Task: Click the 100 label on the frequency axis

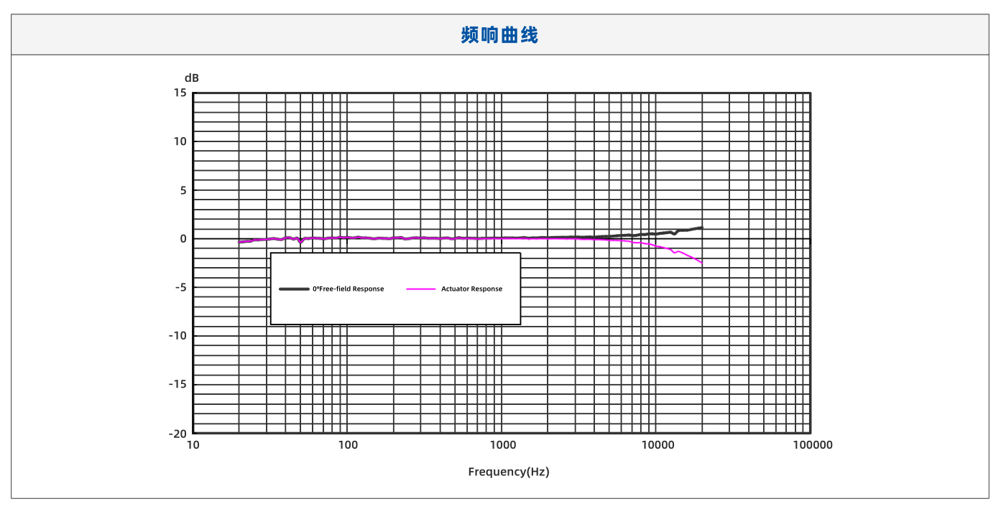Action: [348, 445]
